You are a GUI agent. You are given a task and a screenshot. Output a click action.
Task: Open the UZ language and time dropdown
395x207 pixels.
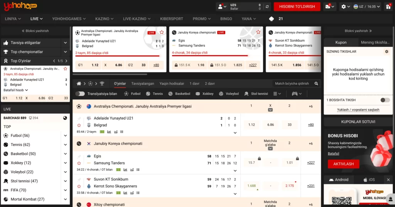pos(366,7)
